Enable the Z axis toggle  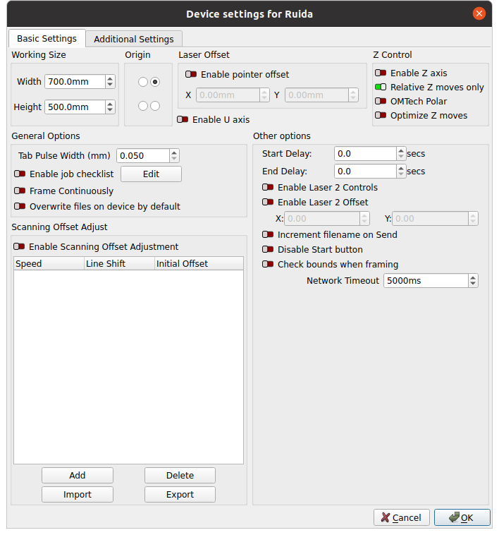click(381, 73)
